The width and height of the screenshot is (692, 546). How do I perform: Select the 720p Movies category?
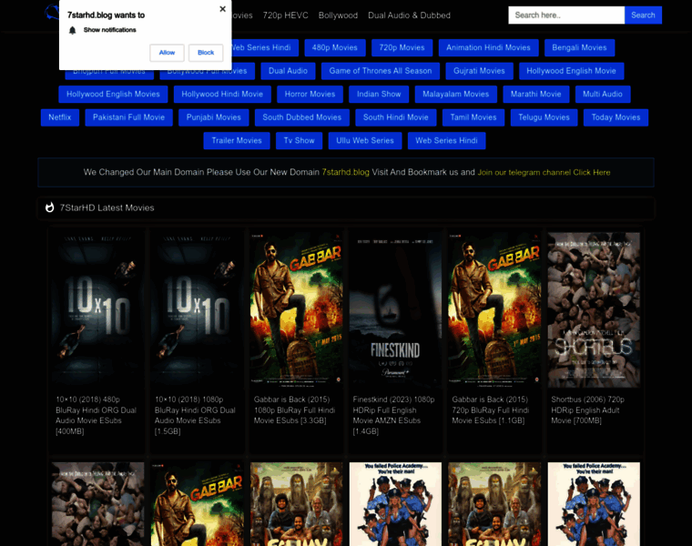[x=402, y=47]
